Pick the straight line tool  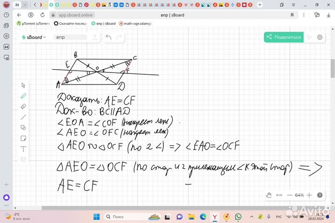(x=23, y=117)
